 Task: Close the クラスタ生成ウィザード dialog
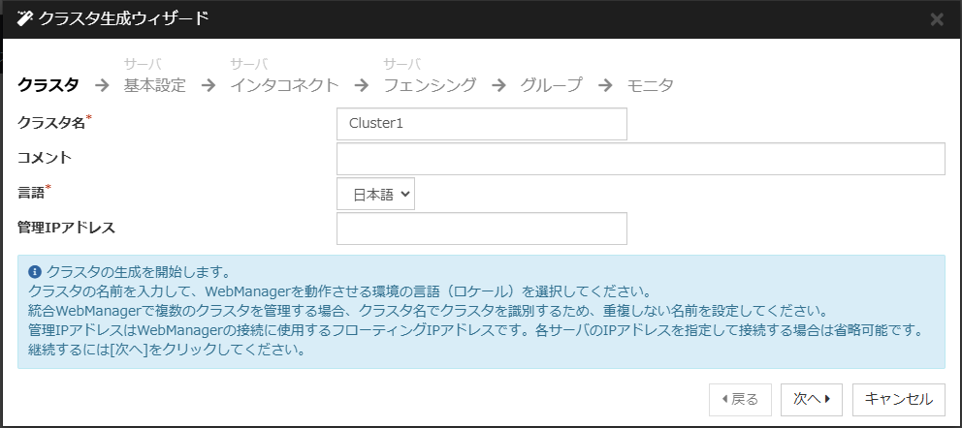click(x=937, y=19)
